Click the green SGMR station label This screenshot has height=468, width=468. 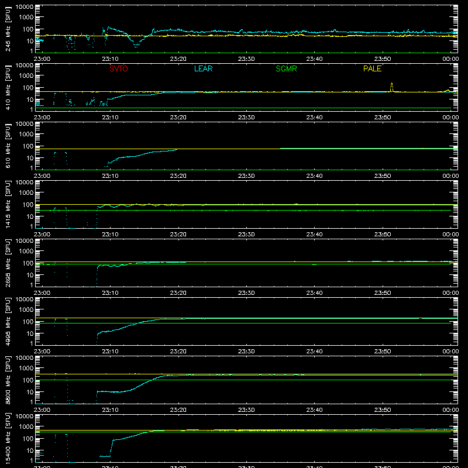point(286,68)
